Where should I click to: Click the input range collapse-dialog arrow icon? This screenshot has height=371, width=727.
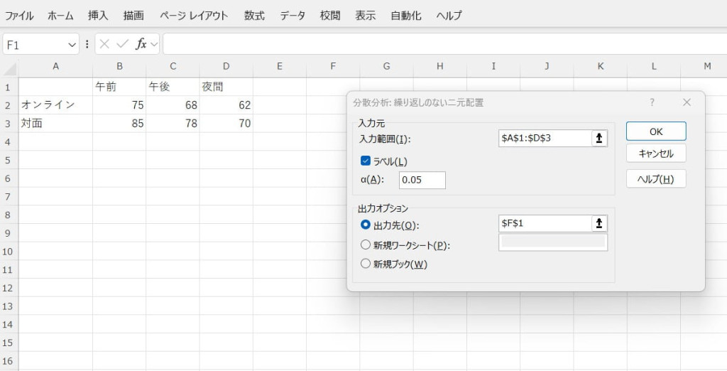click(600, 139)
